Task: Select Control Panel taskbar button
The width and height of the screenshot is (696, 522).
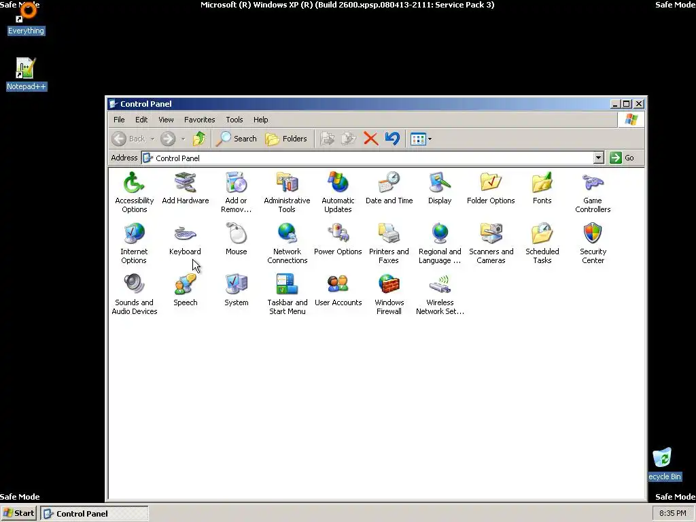Action: (94, 514)
